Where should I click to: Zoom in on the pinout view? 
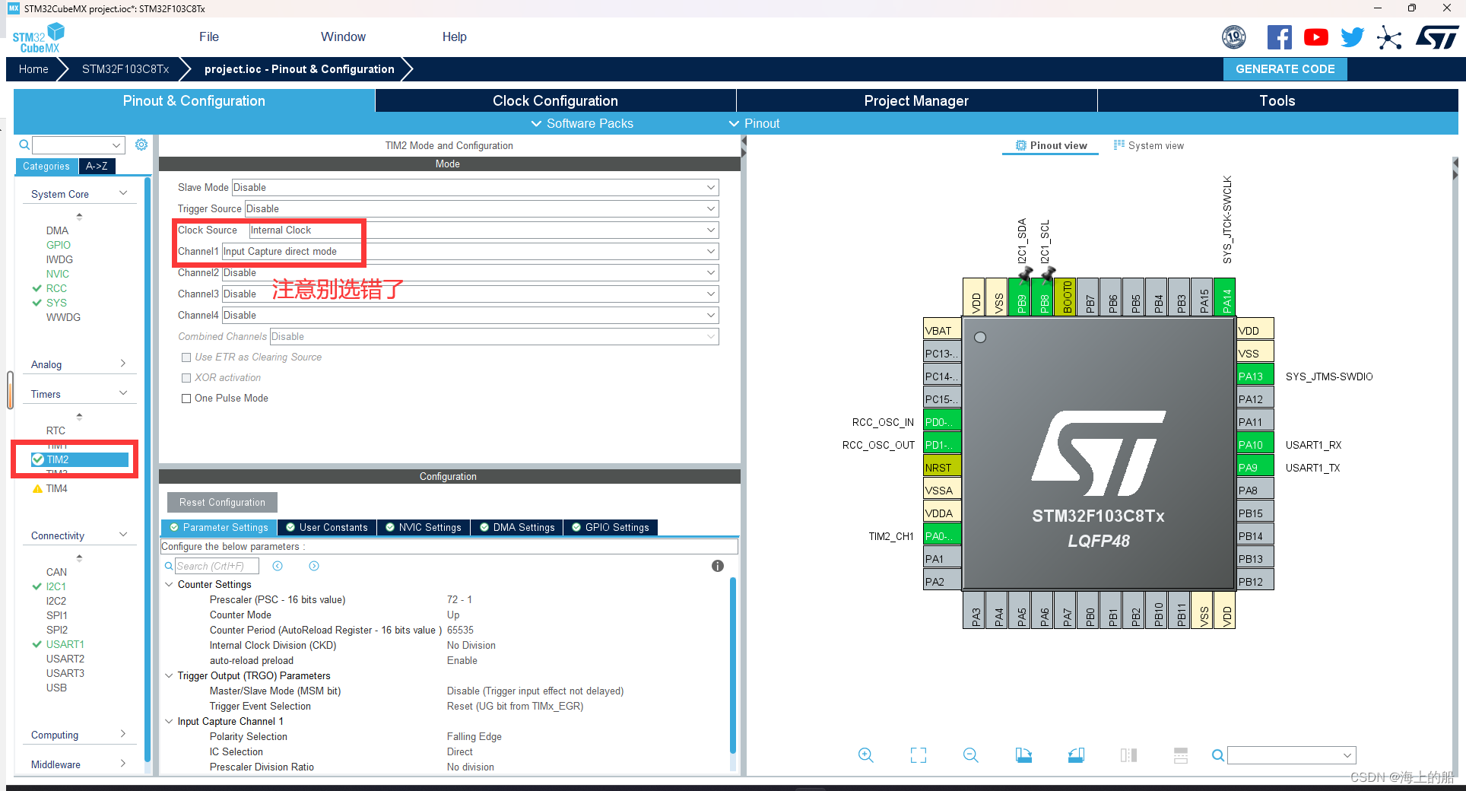(x=866, y=755)
